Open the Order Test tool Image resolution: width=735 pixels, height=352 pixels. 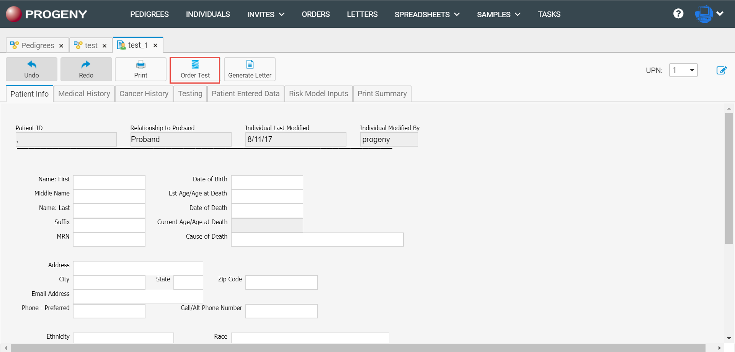195,70
